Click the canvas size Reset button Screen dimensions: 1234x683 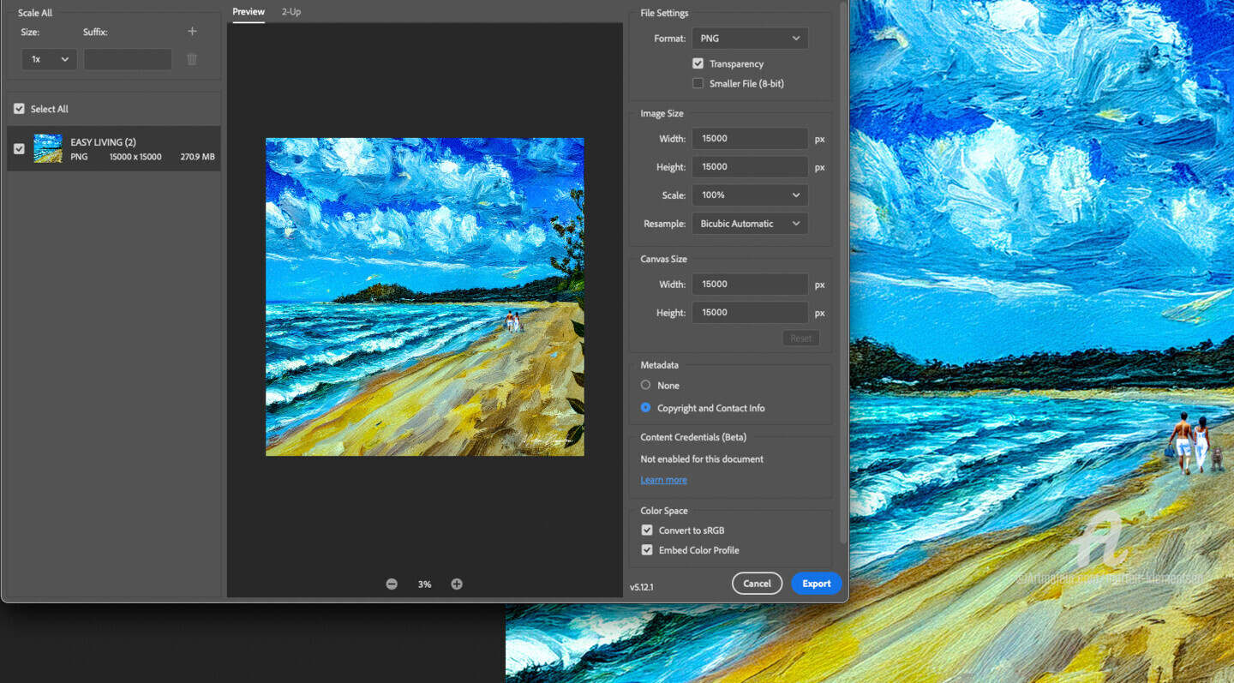[x=801, y=339]
